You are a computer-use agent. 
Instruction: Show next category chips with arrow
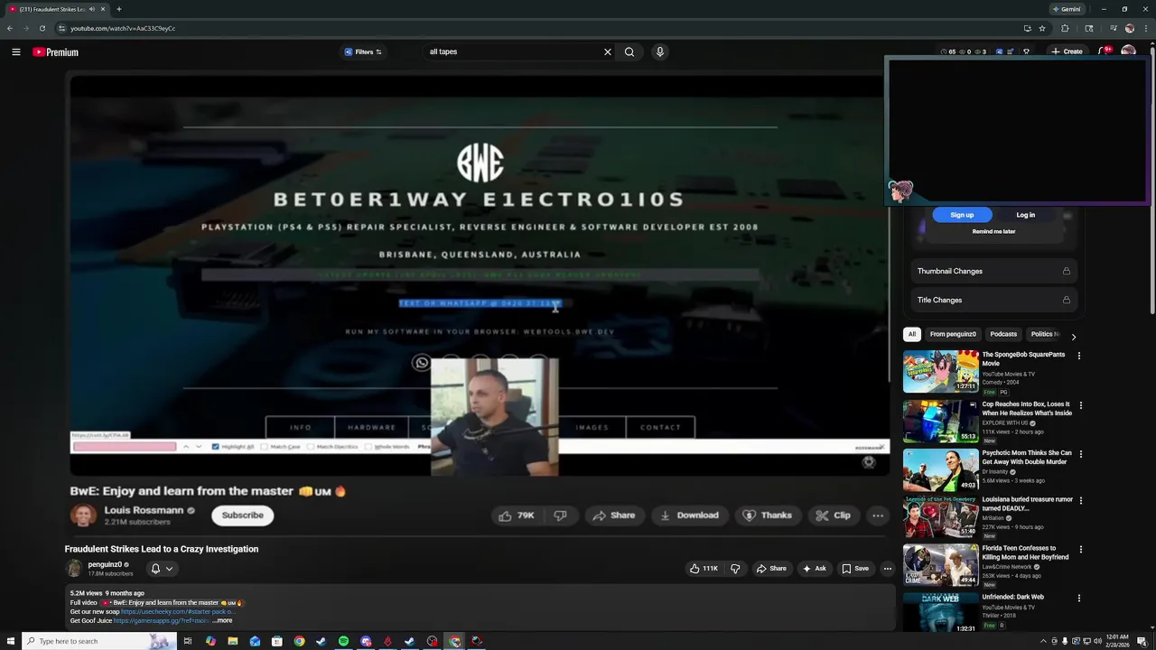click(1073, 337)
